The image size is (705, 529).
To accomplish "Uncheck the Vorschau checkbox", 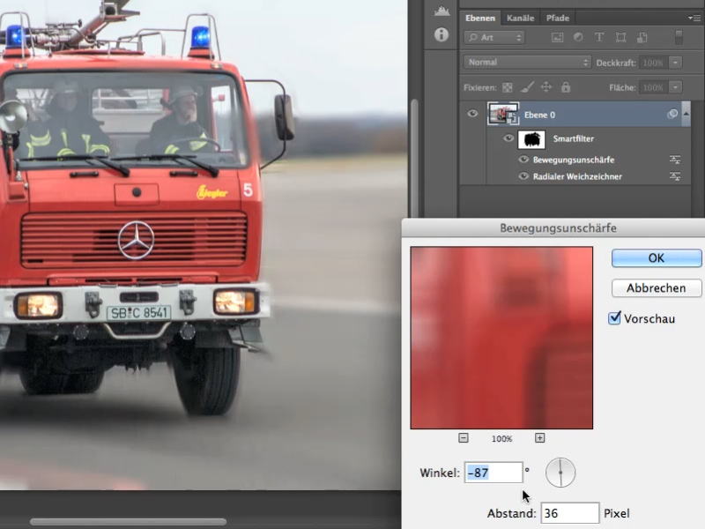I will coord(614,318).
